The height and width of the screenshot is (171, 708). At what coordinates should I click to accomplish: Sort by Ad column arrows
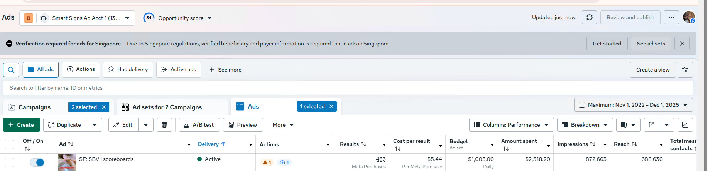71,144
